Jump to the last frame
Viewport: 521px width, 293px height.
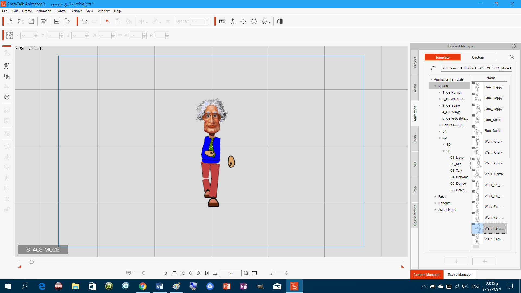pyautogui.click(x=207, y=273)
